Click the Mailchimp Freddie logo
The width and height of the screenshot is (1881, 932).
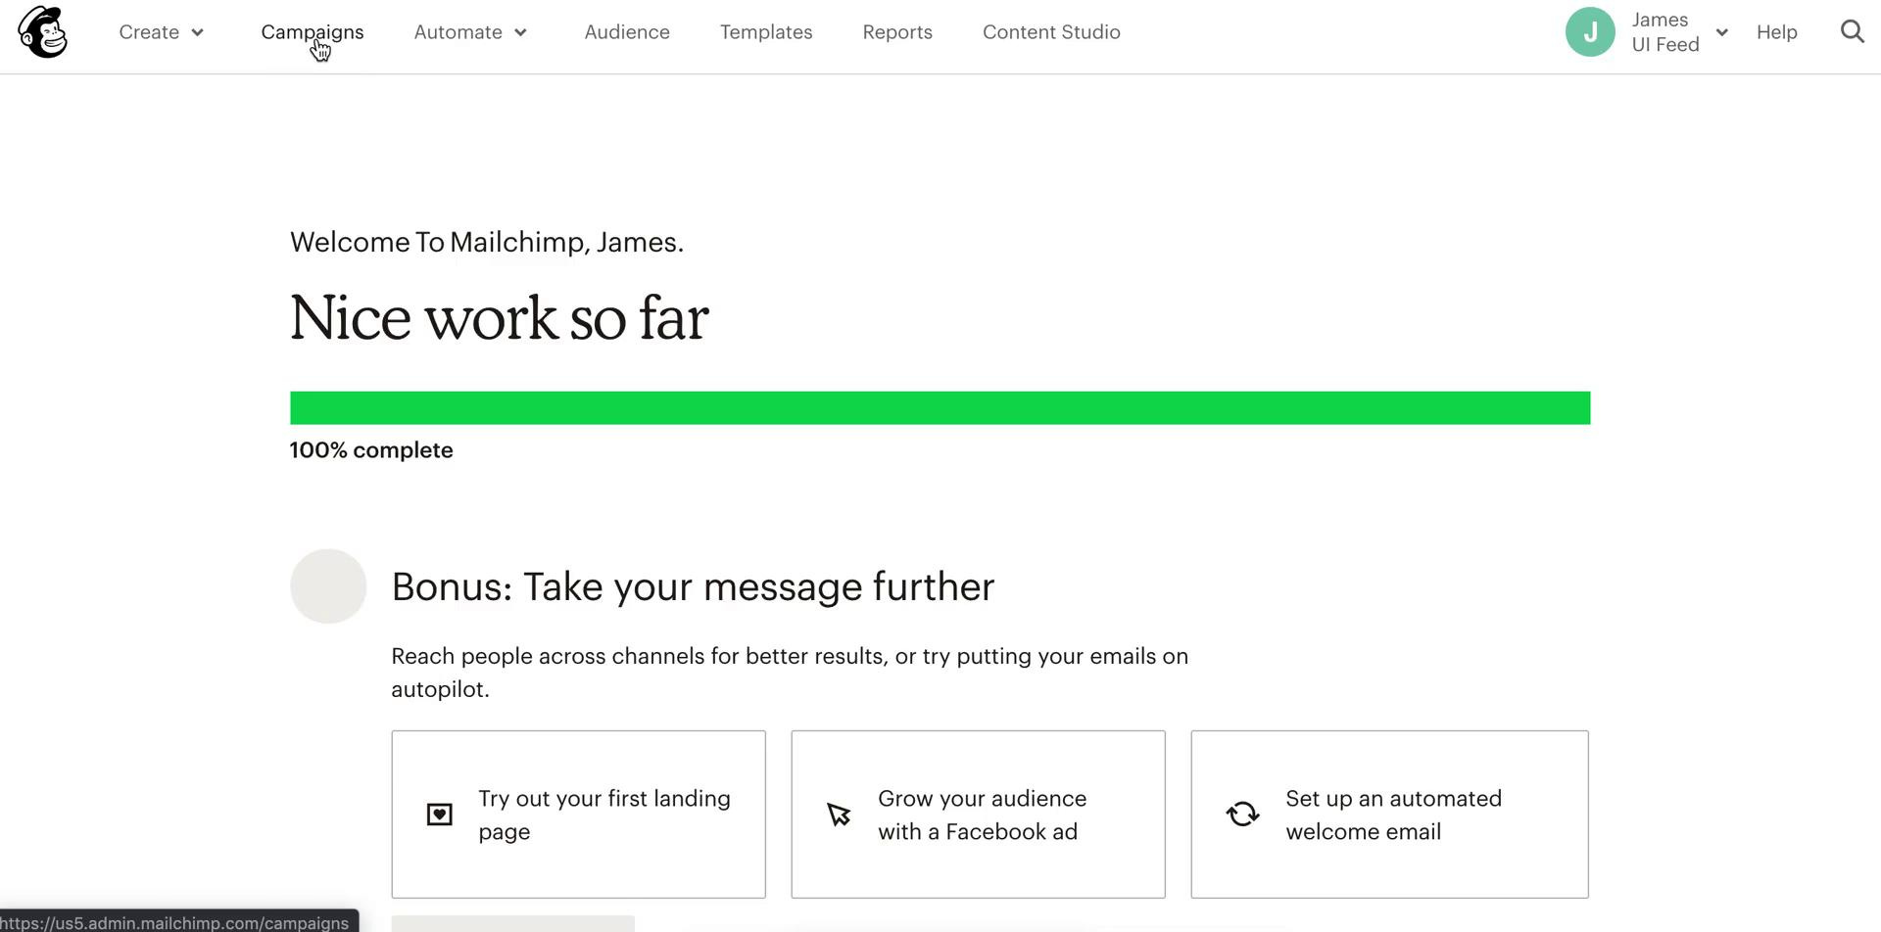43,32
